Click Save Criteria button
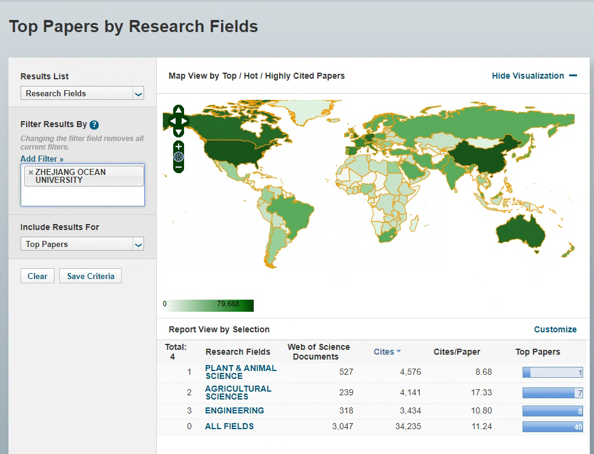 (x=91, y=276)
